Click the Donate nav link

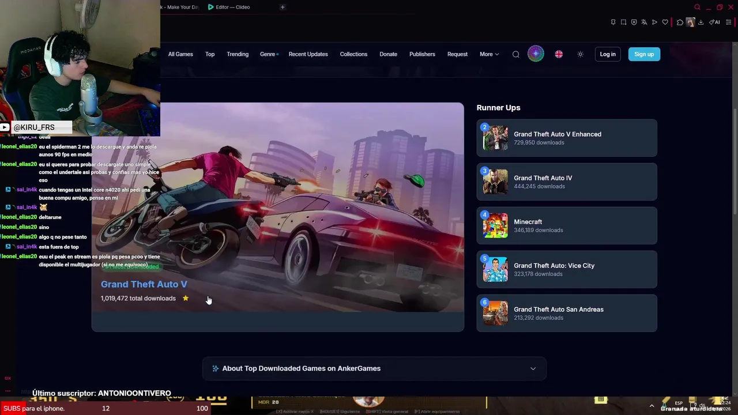coord(388,54)
